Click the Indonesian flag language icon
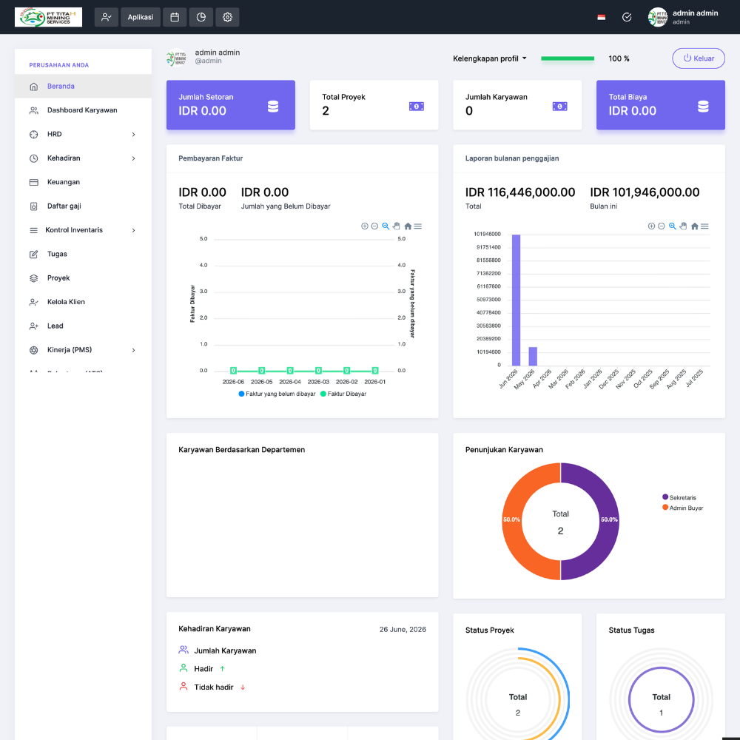The width and height of the screenshot is (740, 740). [601, 18]
